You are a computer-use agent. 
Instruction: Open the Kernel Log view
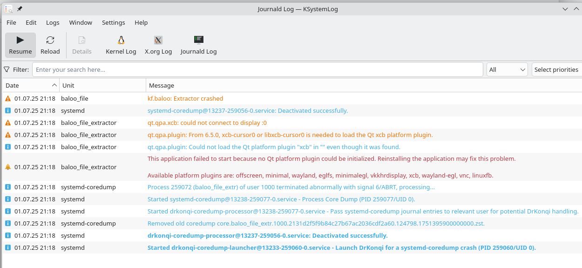121,45
